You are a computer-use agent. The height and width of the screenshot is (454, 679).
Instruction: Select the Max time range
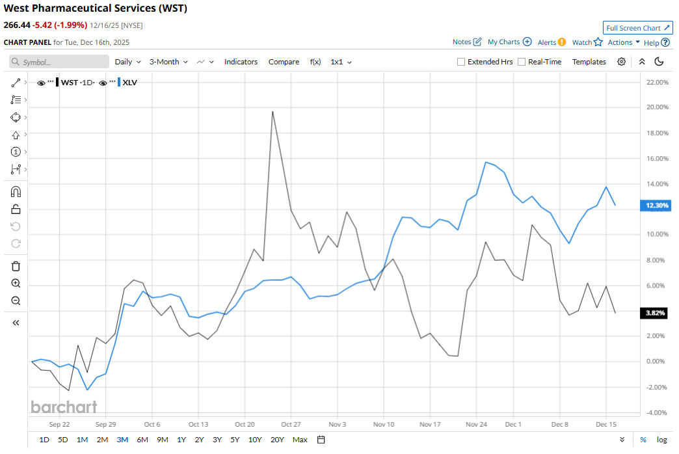[300, 440]
